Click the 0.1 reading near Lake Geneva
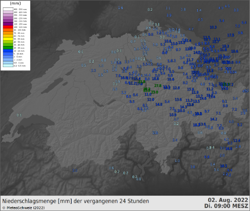 click(x=19, y=115)
